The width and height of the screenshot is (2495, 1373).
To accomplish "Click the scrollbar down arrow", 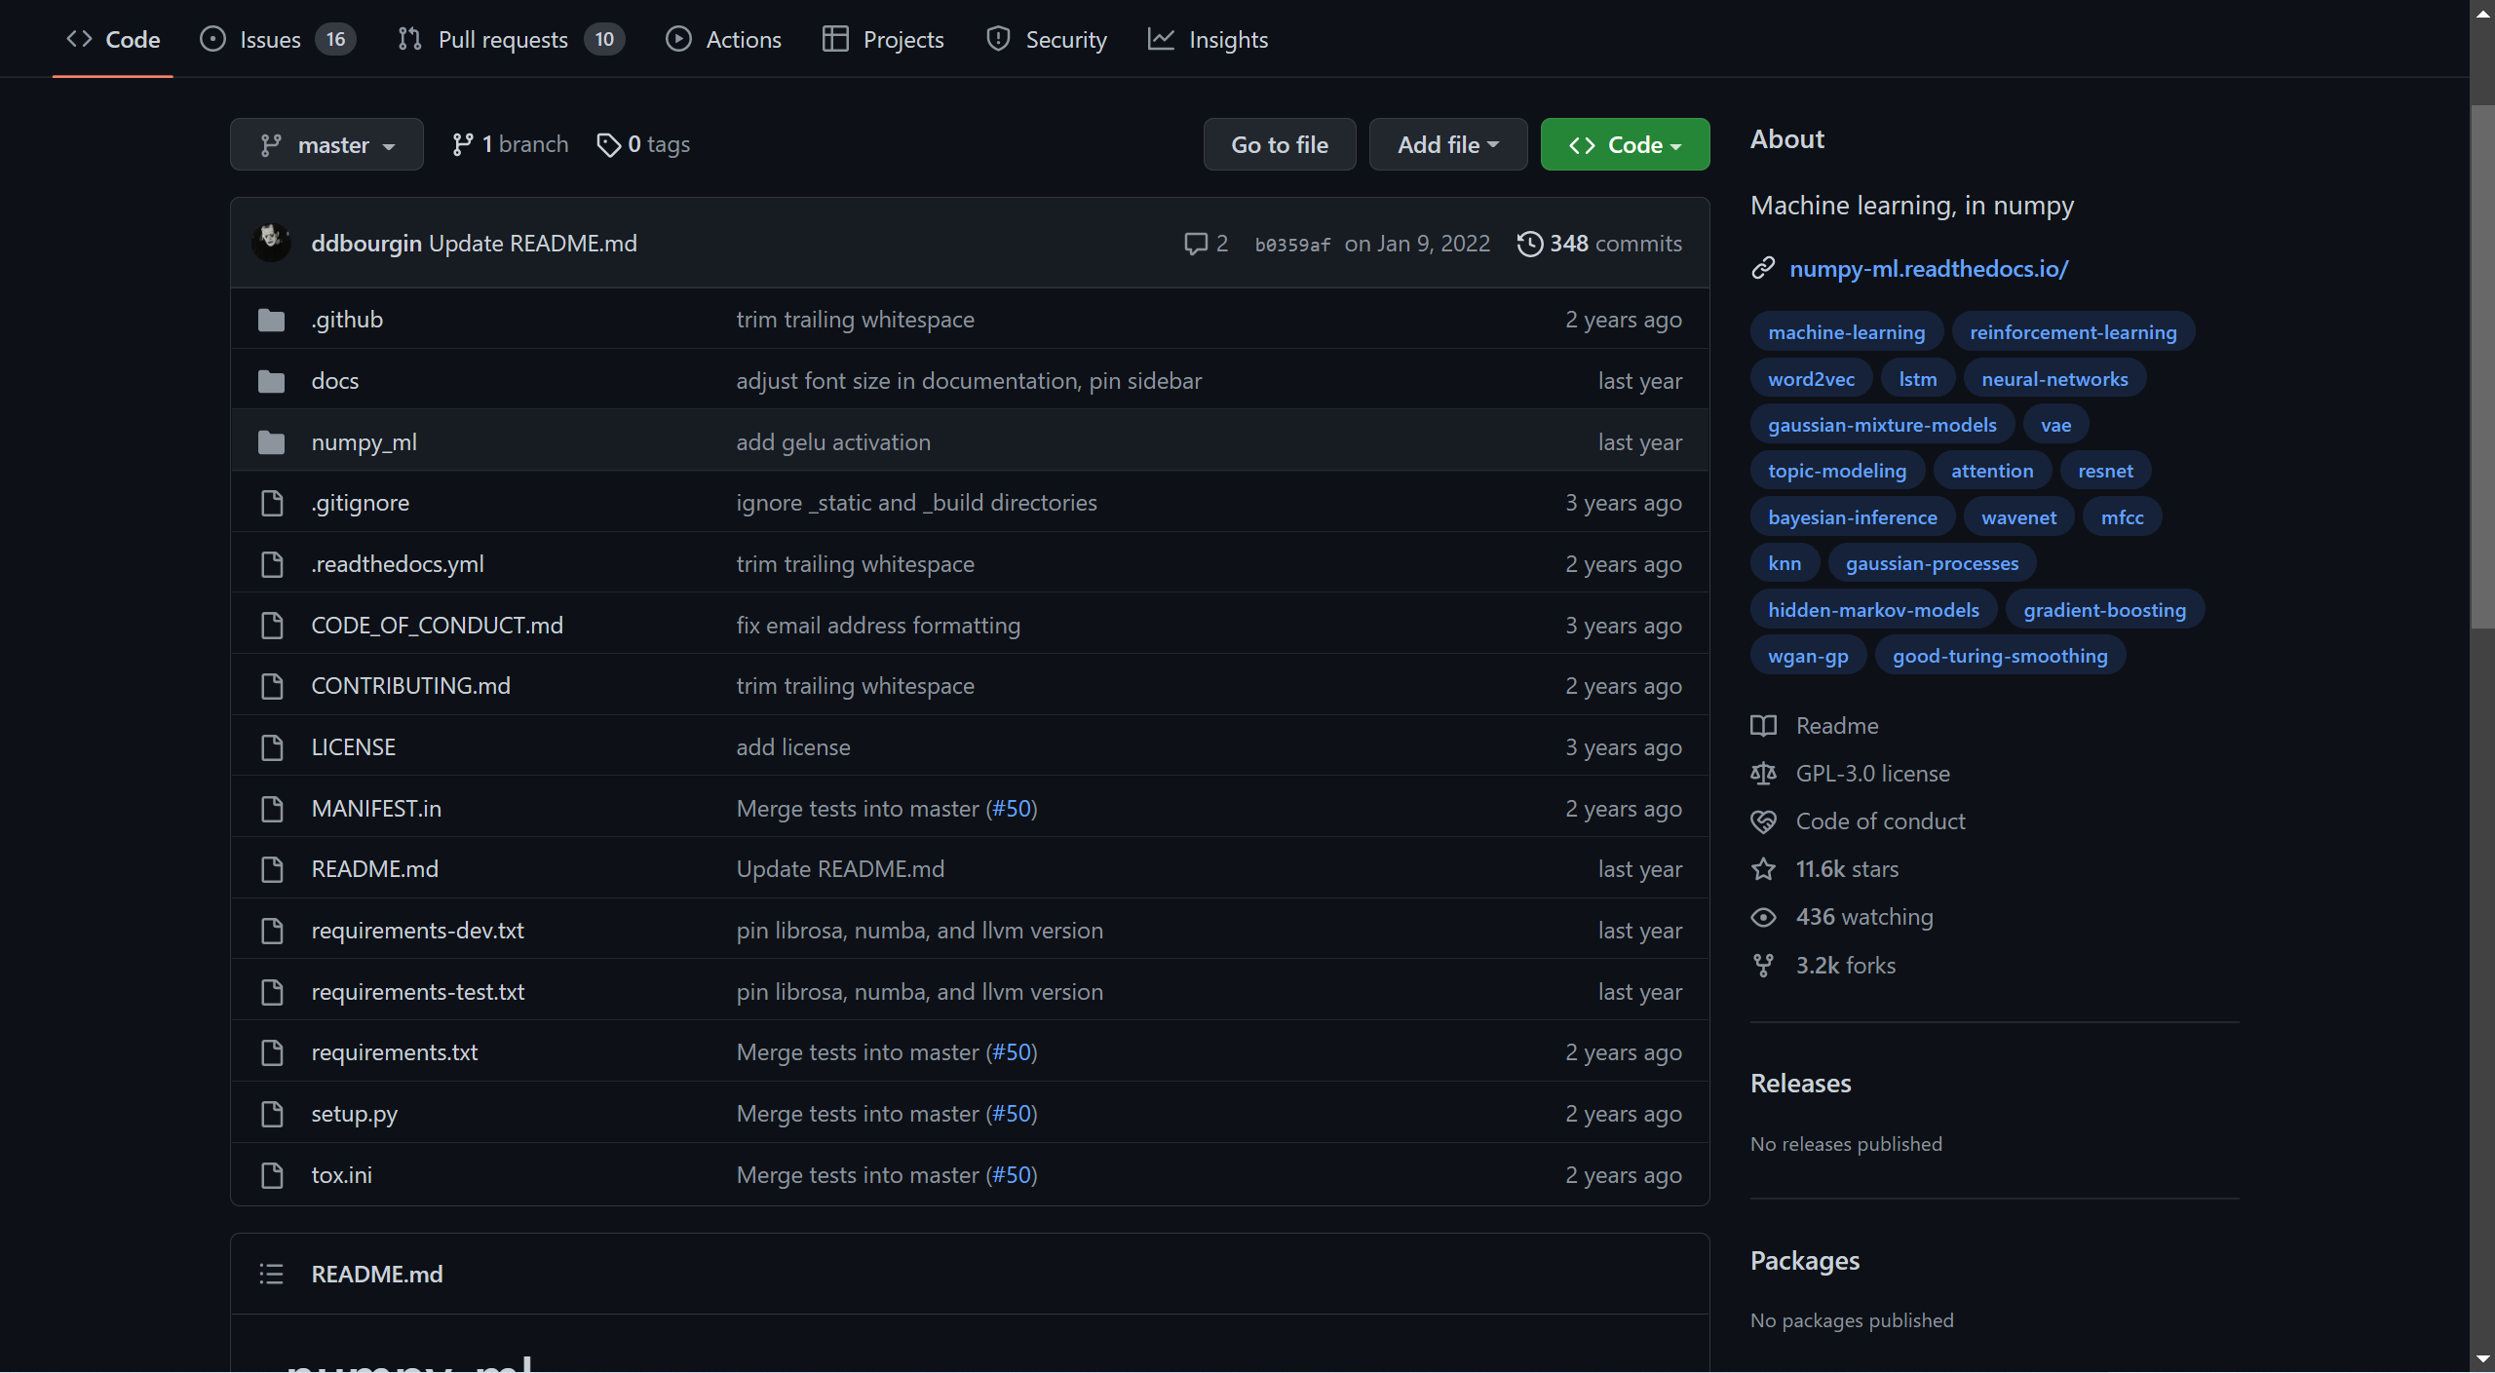I will click(2482, 1360).
